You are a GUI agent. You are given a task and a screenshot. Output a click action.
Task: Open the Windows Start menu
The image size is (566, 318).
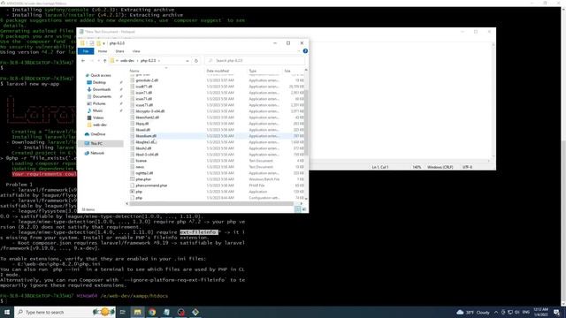[7, 312]
